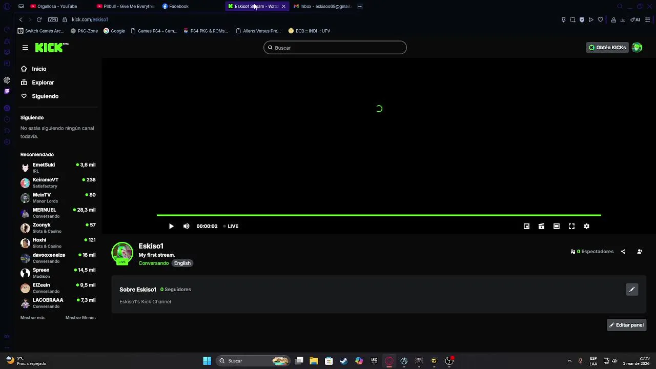
Task: Click the address bar URL kick.com/eskiso1
Action: coord(90,19)
